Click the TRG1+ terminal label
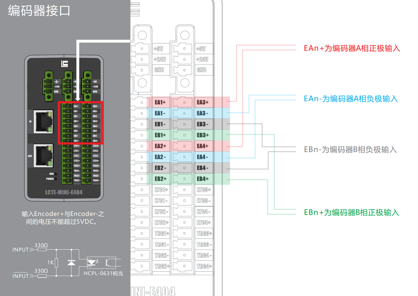This screenshot has height=296, width=418. (x=162, y=233)
